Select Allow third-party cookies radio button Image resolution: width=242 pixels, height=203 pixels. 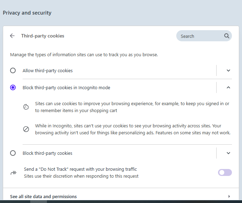(13, 70)
